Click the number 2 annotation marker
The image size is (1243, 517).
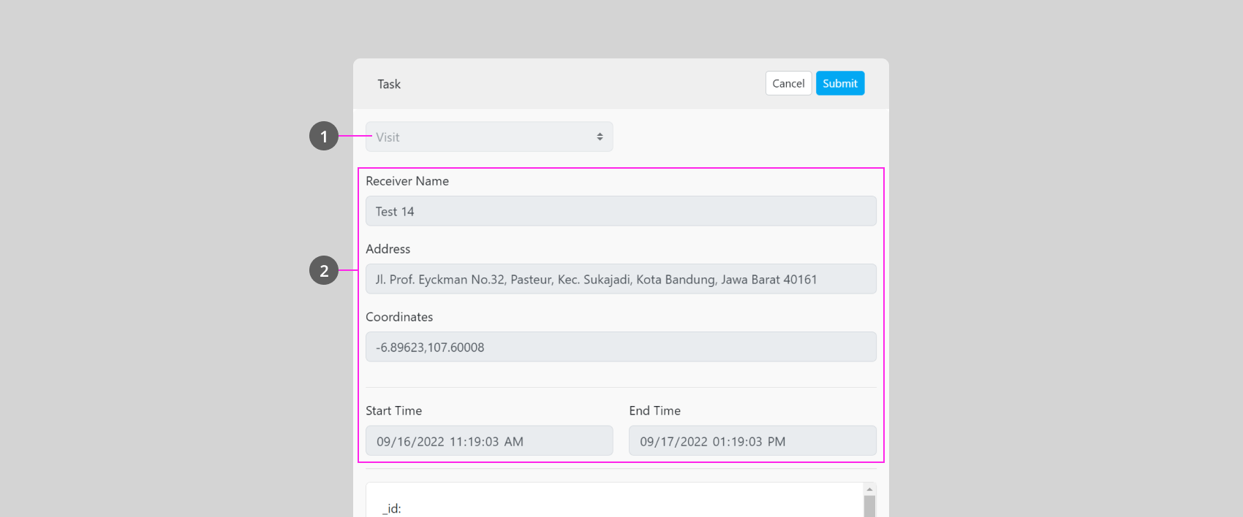[x=324, y=271]
